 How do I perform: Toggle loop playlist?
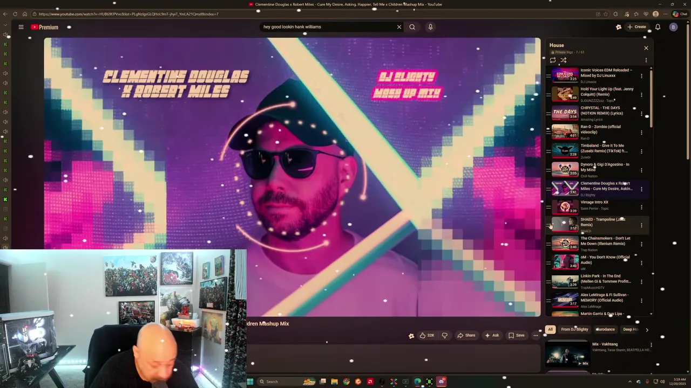[x=553, y=60]
